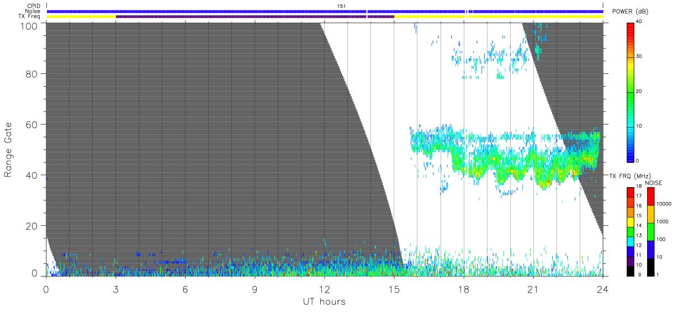Click the 0 tick on POWER colorbar
The width and height of the screenshot is (678, 313).
tap(638, 161)
